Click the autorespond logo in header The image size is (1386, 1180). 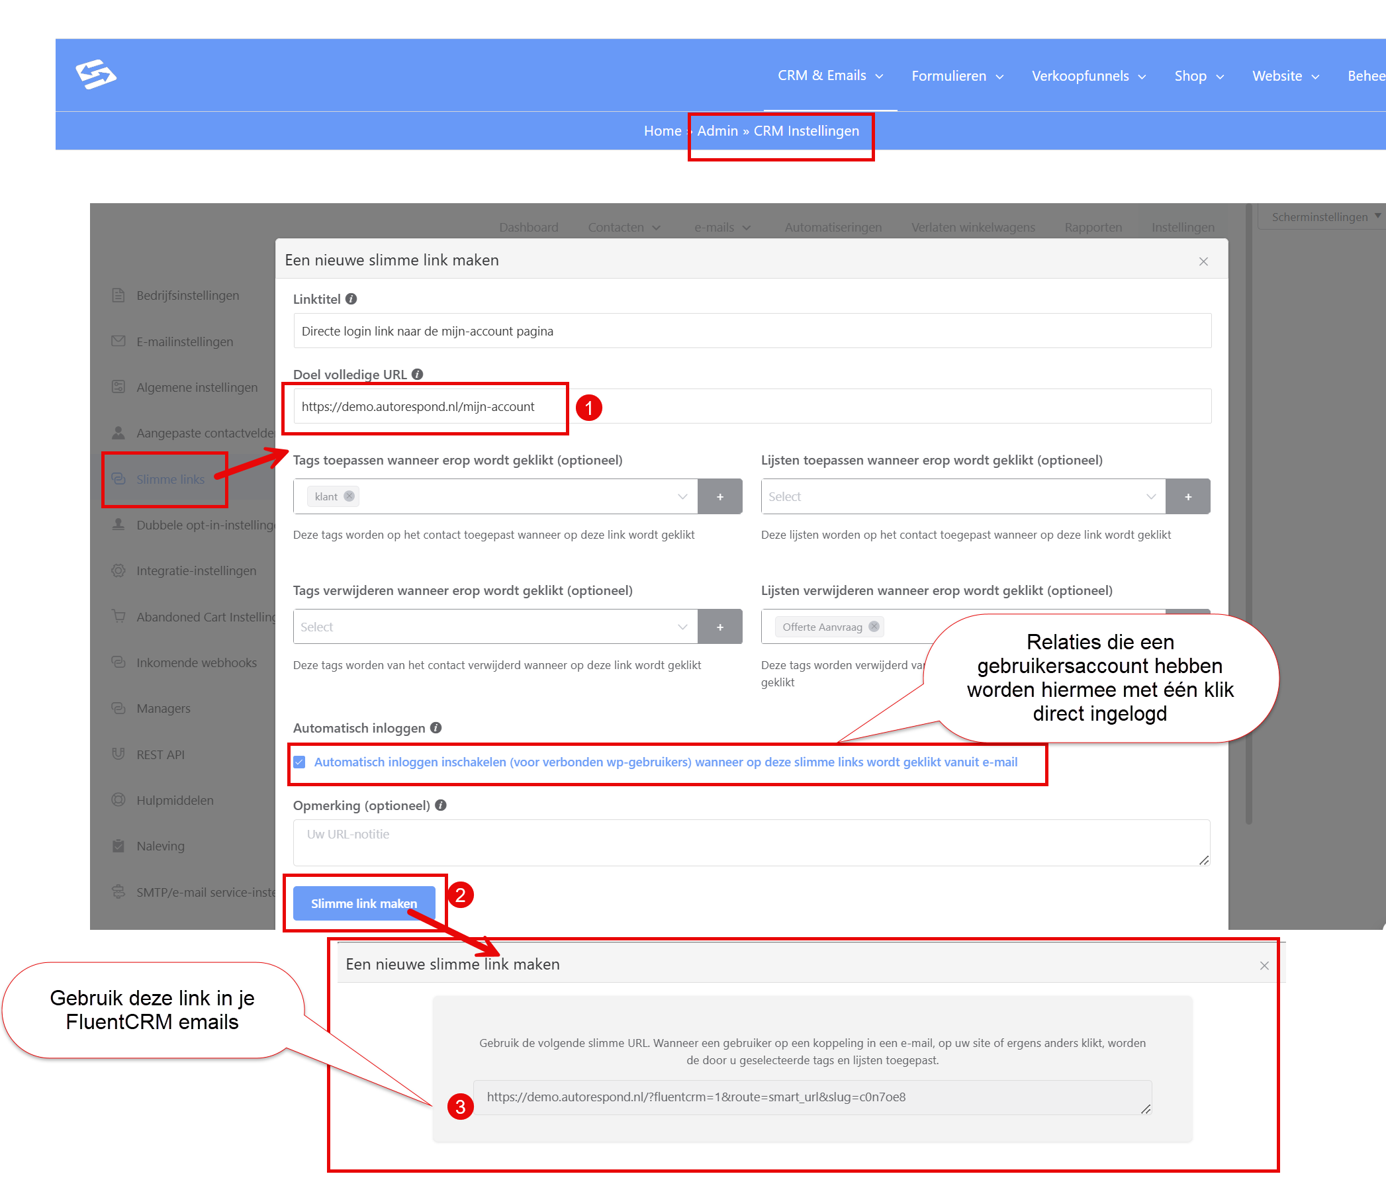(x=96, y=74)
